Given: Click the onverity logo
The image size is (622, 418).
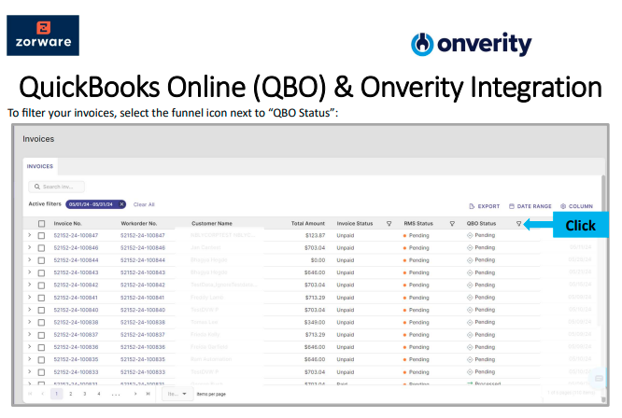Looking at the screenshot, I should [472, 44].
